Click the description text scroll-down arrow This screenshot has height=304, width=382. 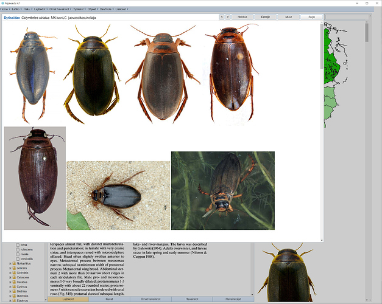point(252,294)
